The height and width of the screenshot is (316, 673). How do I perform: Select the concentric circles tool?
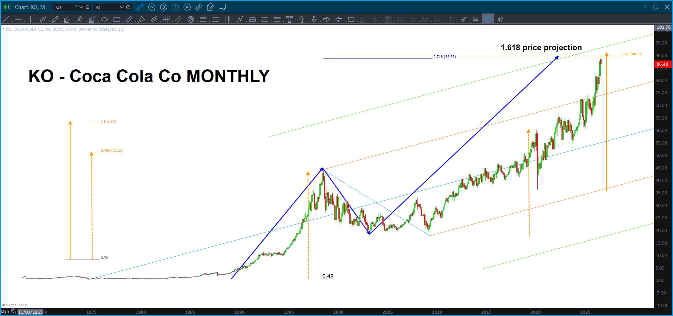(191, 19)
